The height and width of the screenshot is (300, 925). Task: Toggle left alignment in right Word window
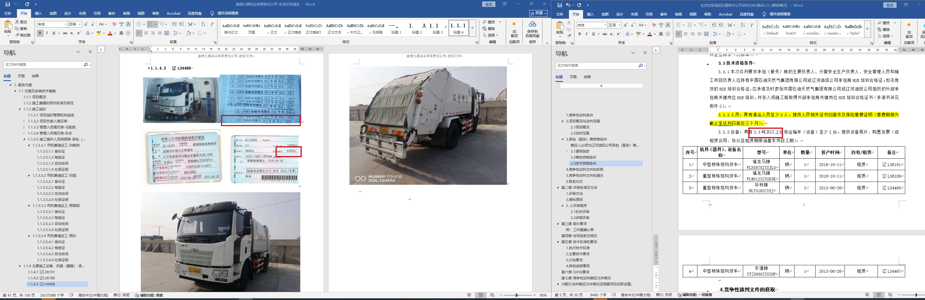pyautogui.click(x=679, y=34)
